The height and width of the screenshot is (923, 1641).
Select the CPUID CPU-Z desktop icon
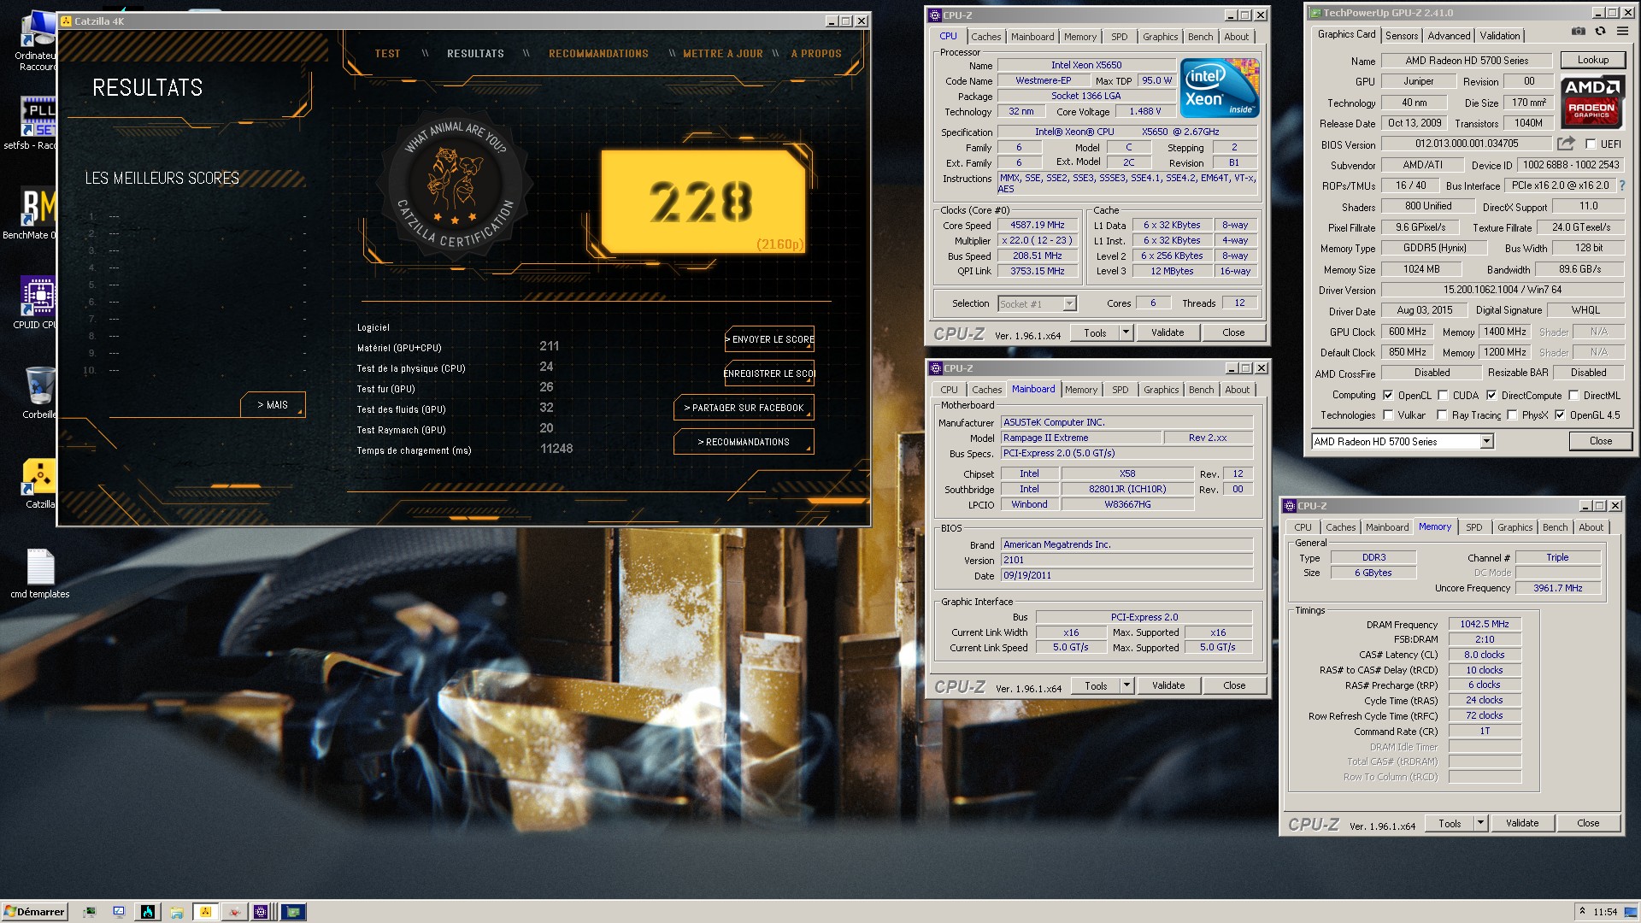coord(38,303)
